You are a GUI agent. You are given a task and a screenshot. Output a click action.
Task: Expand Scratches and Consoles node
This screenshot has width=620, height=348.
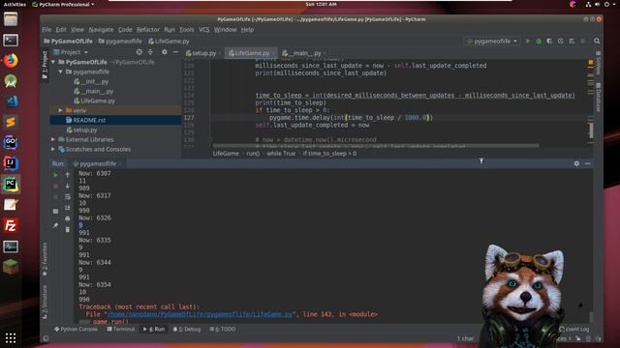pyautogui.click(x=53, y=149)
